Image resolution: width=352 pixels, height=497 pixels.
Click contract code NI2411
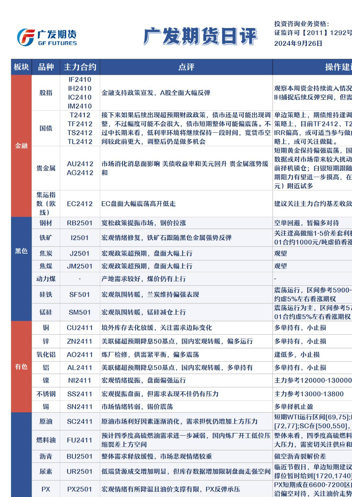(80, 380)
